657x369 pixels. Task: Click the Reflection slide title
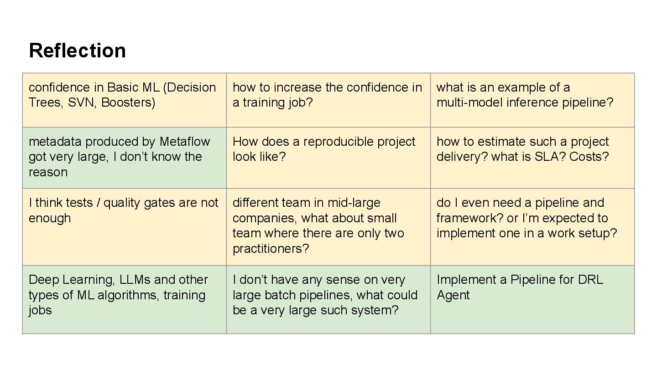point(78,50)
